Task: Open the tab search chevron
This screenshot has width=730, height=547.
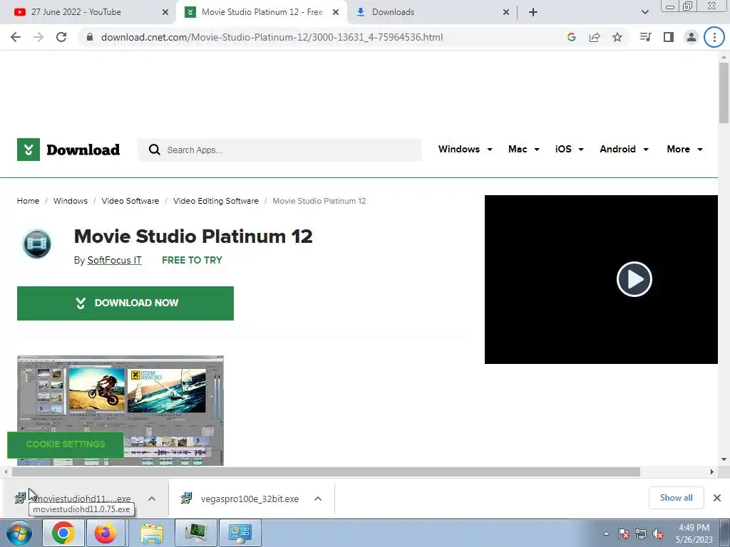Action: tap(644, 12)
